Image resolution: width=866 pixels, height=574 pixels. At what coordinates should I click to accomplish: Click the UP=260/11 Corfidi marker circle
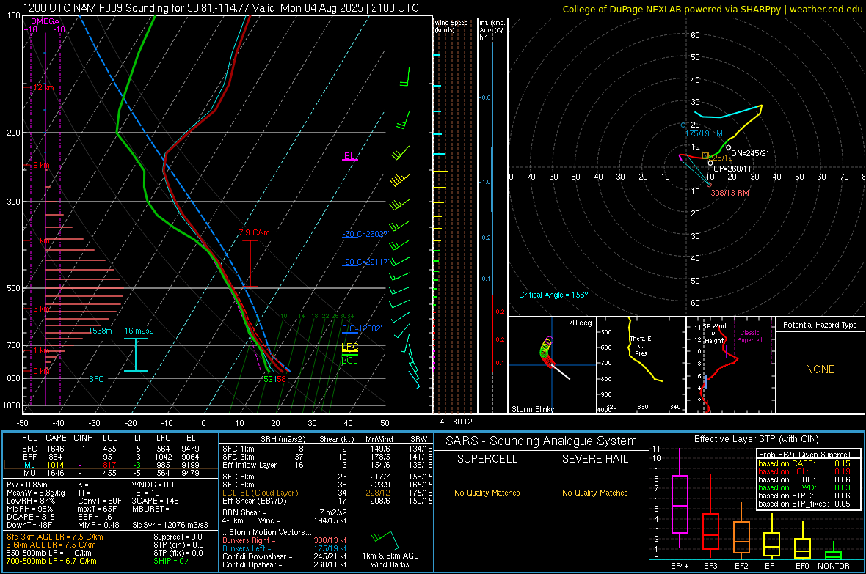[710, 163]
